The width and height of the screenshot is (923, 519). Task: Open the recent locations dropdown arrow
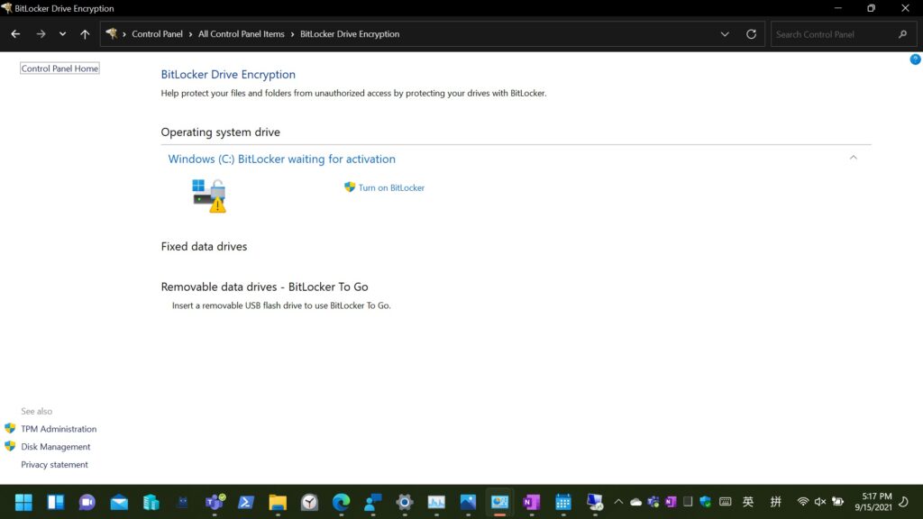tap(62, 34)
